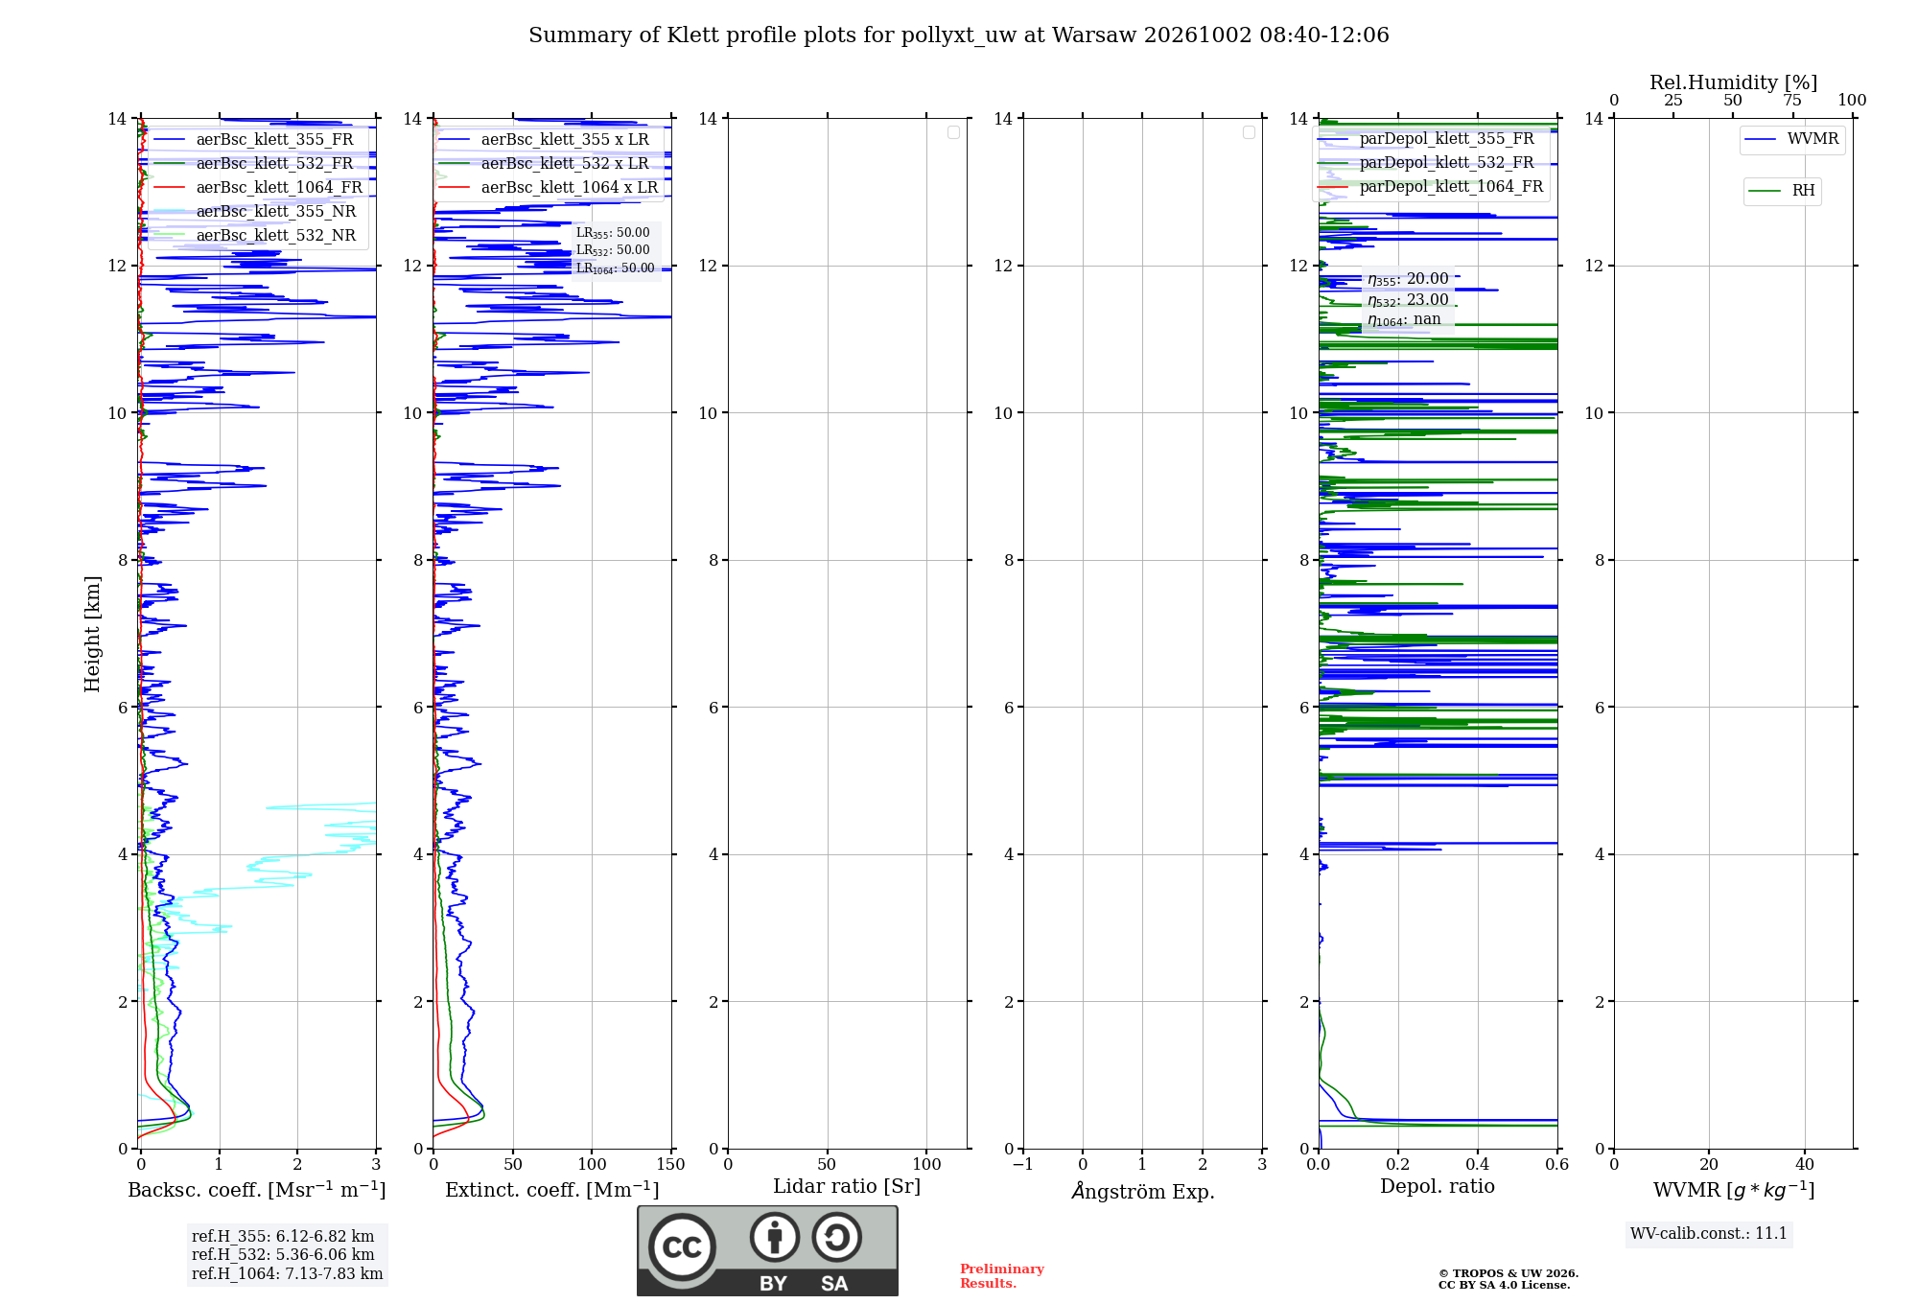This screenshot has width=1918, height=1304.
Task: Click the WVMR [g*kg⁻¹] axis label
Action: pos(1734,1190)
